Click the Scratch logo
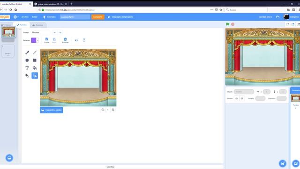This screenshot has height=169, width=300. pyautogui.click(x=5, y=17)
